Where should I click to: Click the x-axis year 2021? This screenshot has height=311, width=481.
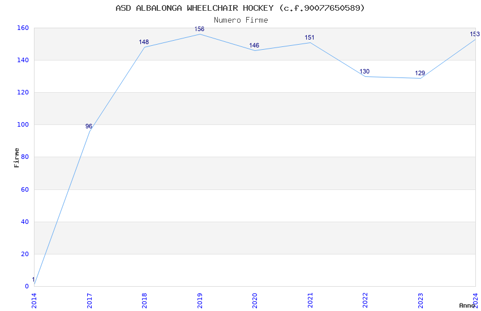310,301
